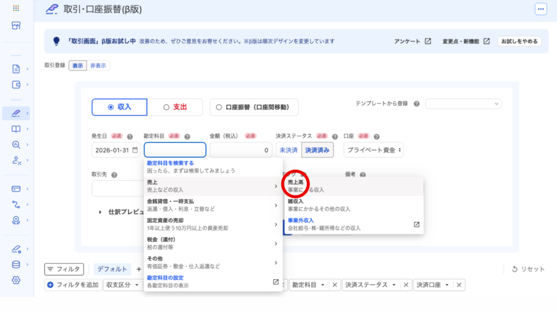Click the お試しをやめる button
This screenshot has width=557, height=313.
coord(519,41)
